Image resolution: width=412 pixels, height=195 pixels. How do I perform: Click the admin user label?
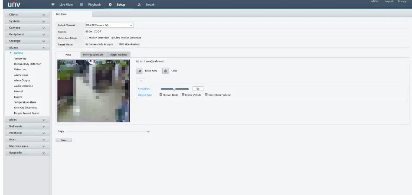[x=375, y=1]
